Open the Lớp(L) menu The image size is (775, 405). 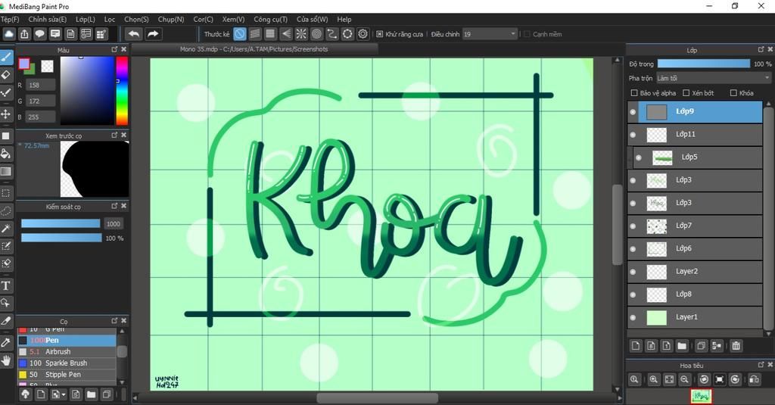click(86, 19)
